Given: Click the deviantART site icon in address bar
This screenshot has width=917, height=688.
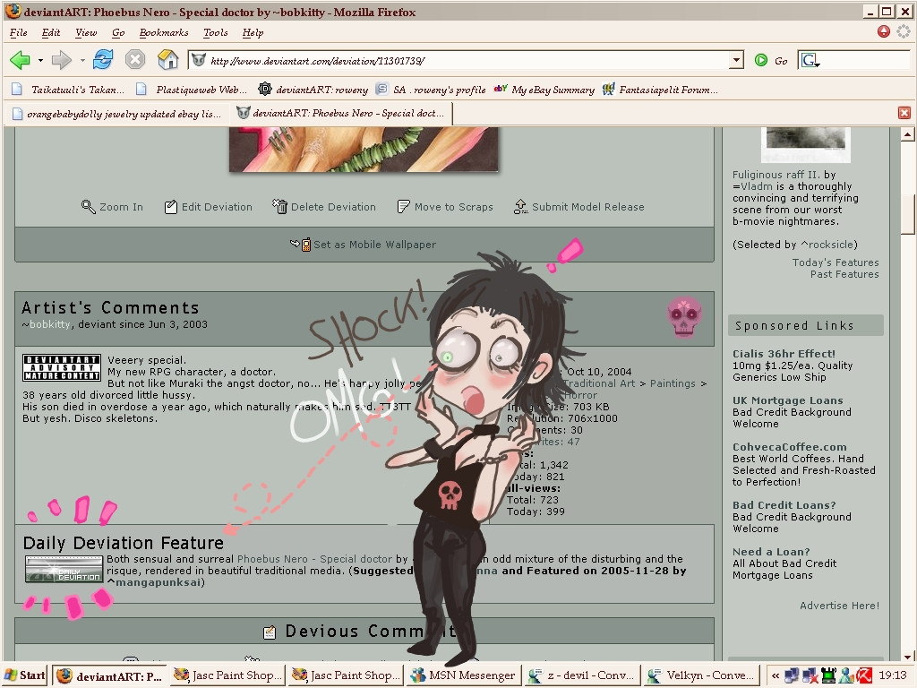Looking at the screenshot, I should 199,60.
